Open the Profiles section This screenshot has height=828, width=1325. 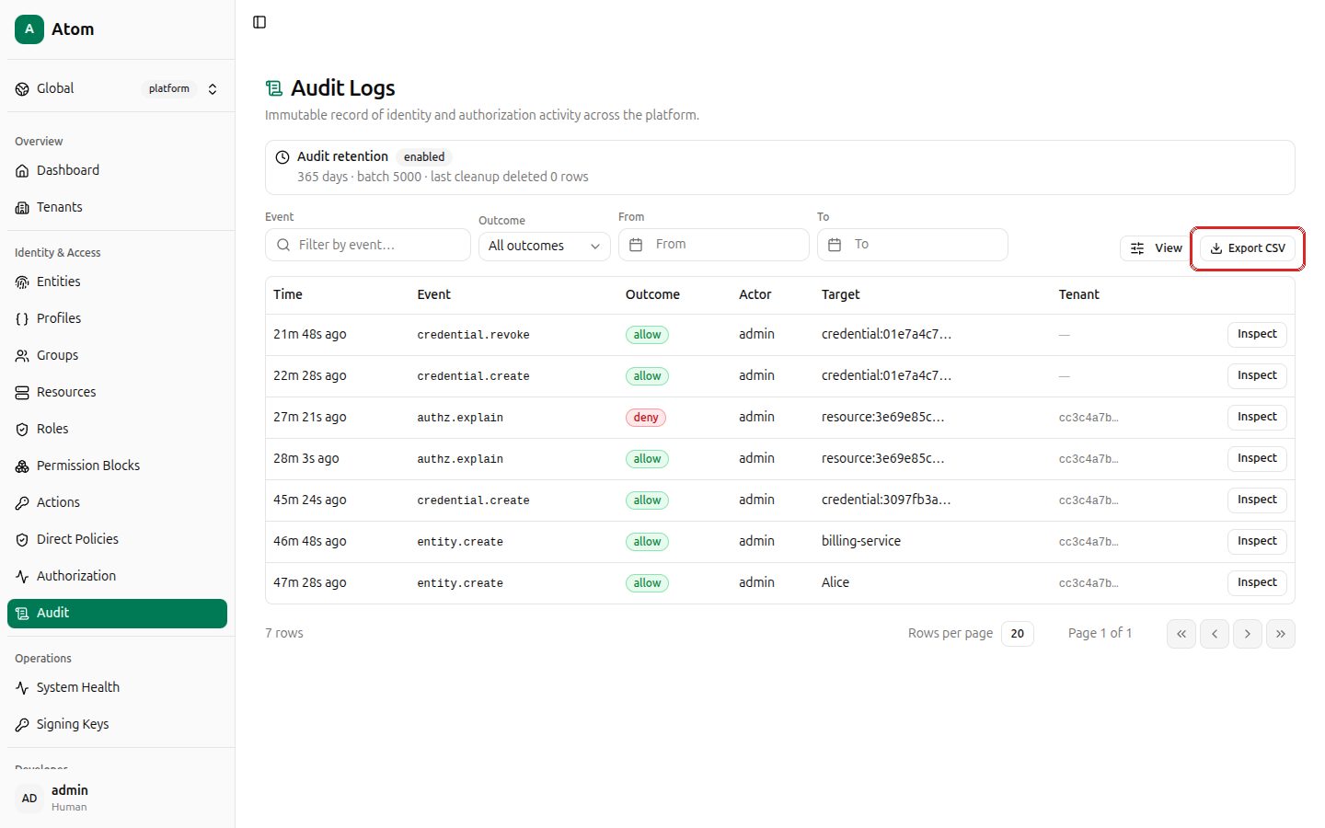[x=117, y=318]
